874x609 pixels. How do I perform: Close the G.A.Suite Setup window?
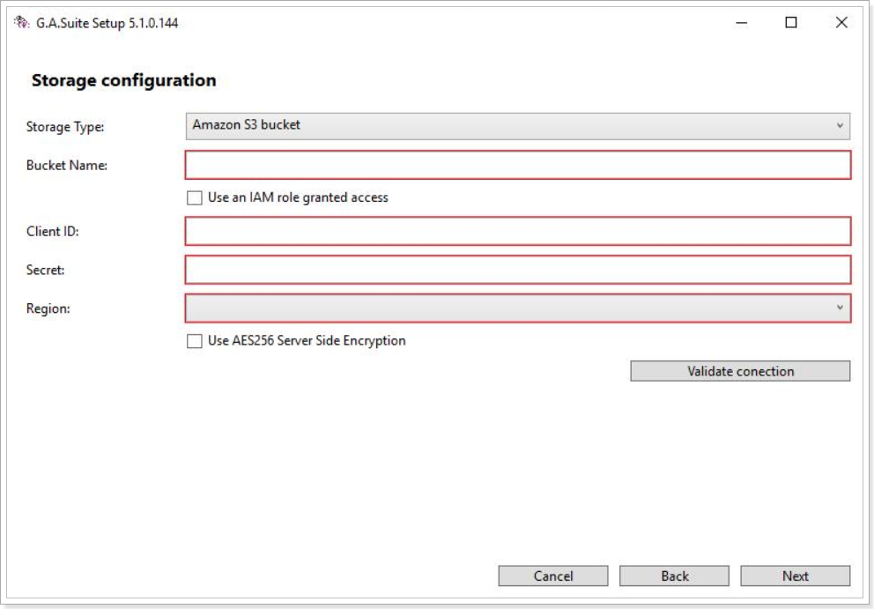(x=841, y=23)
